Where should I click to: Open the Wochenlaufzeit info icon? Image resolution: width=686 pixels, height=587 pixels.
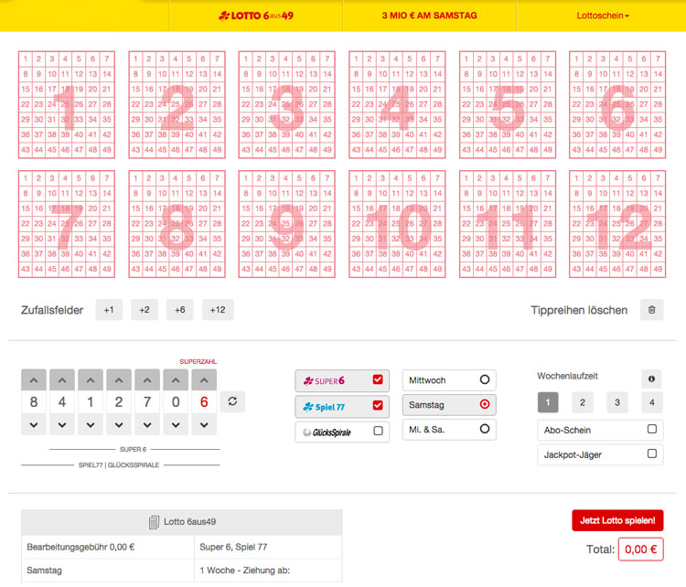651,379
